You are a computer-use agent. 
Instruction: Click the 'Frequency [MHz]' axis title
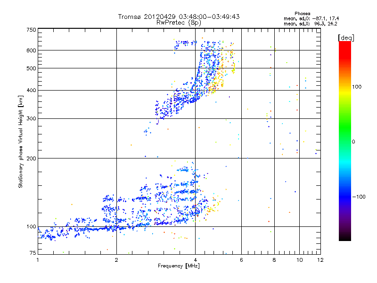point(179,266)
